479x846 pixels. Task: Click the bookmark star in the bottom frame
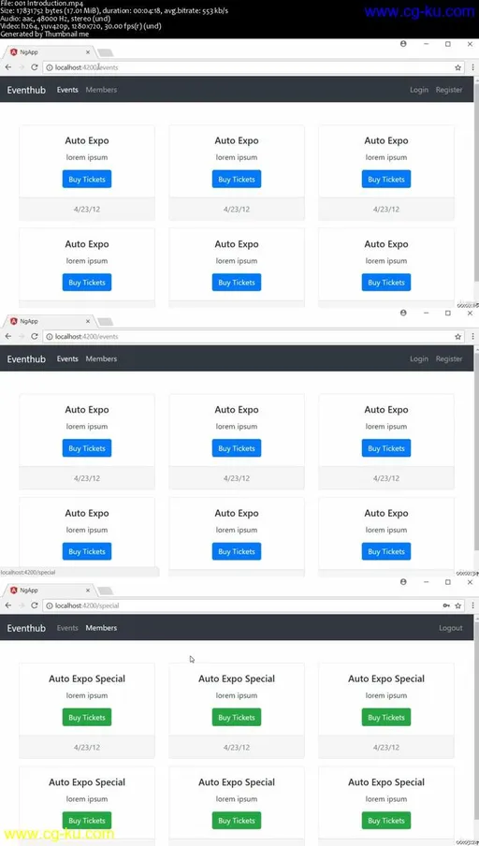point(458,605)
